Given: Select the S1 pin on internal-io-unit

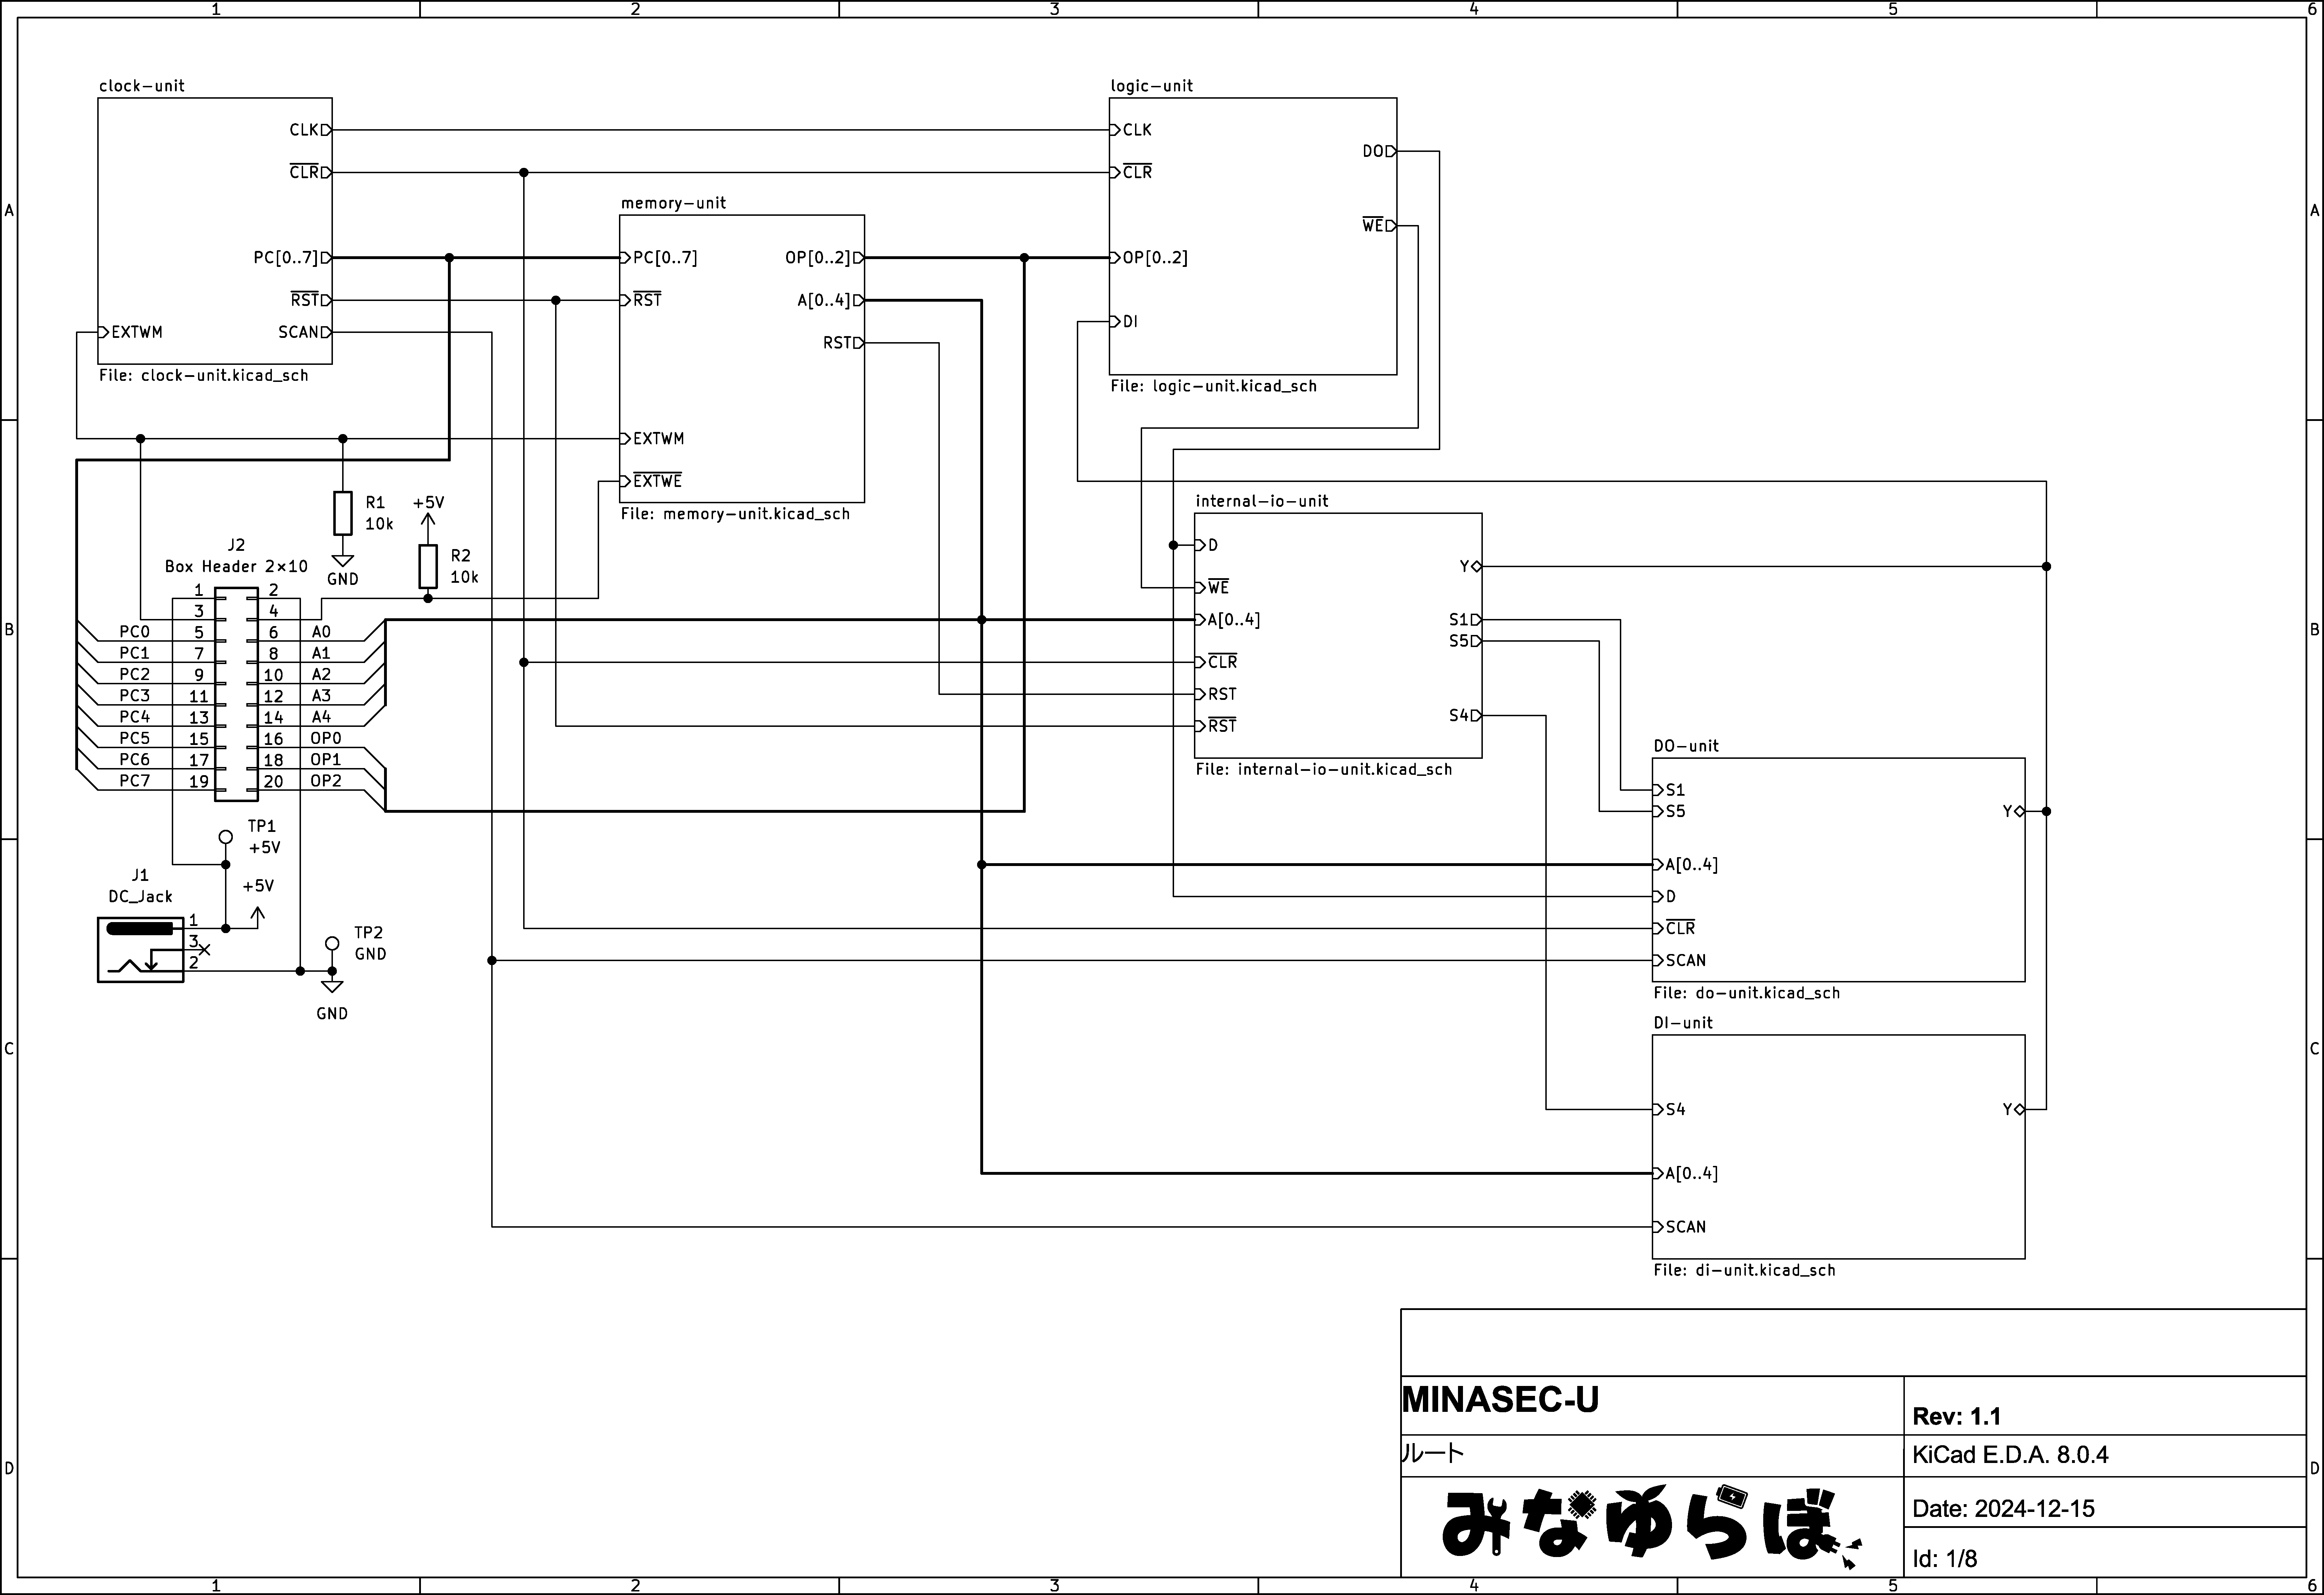Looking at the screenshot, I should tap(1466, 620).
